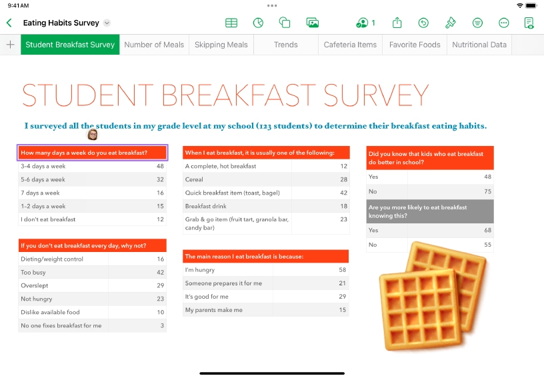Switch to the Number of Meals tab
The height and width of the screenshot is (378, 544).
pos(154,45)
